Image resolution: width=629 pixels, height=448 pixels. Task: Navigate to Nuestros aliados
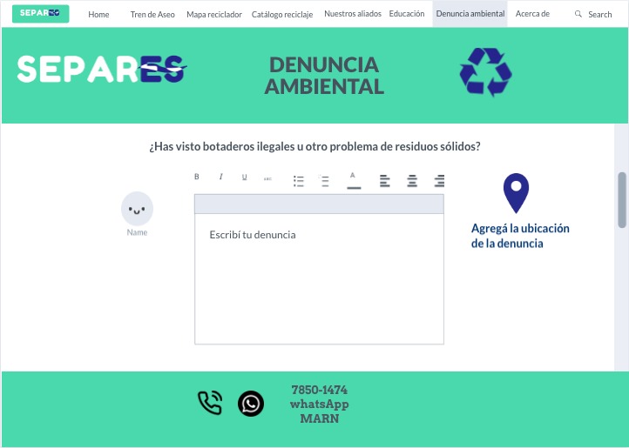pos(353,14)
